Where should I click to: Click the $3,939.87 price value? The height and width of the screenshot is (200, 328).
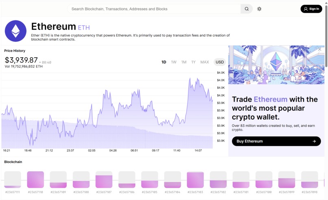(x=21, y=60)
